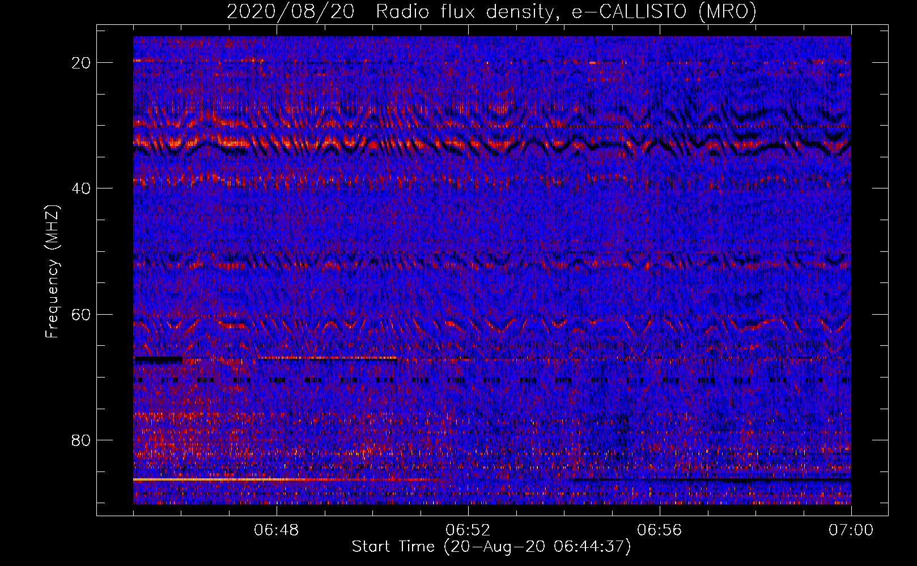This screenshot has width=917, height=566.
Task: Select the 06:52 time tick label
Action: 468,530
